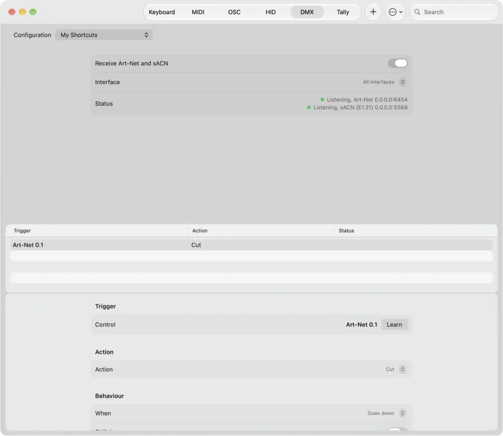Switch to the Tally tab
The width and height of the screenshot is (503, 436).
(x=343, y=12)
